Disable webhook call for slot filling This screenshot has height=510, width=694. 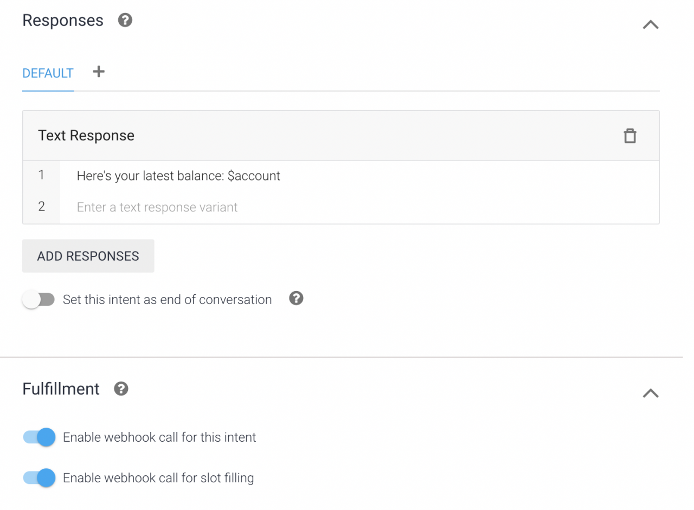39,477
